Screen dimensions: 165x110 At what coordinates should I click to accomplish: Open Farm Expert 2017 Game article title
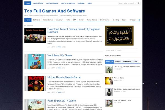[62, 101]
